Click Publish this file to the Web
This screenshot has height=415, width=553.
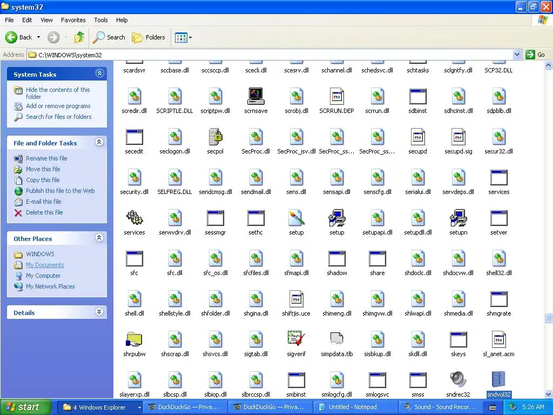tap(60, 191)
